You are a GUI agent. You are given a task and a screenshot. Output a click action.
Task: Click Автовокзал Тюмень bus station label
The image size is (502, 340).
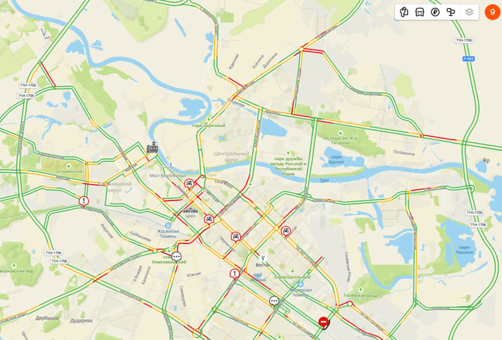pos(301,292)
